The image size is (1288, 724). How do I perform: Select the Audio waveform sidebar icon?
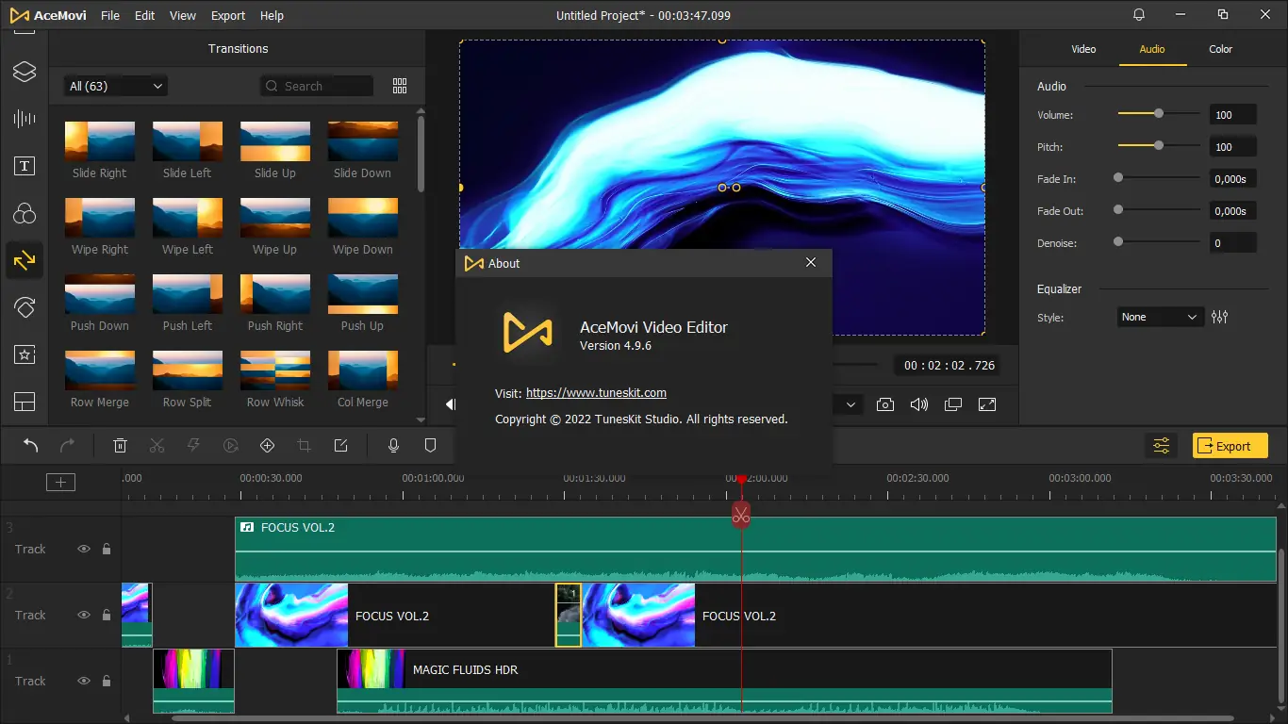[25, 119]
